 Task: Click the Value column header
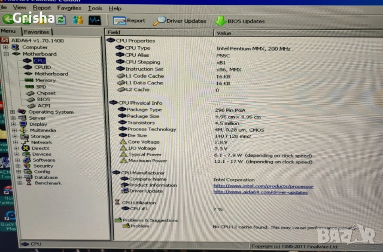(x=298, y=34)
